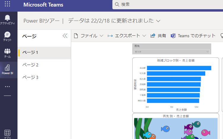Image resolution: width=223 pixels, height=139 pixels.
Task: Expand the ファイル menu
Action: [88, 36]
